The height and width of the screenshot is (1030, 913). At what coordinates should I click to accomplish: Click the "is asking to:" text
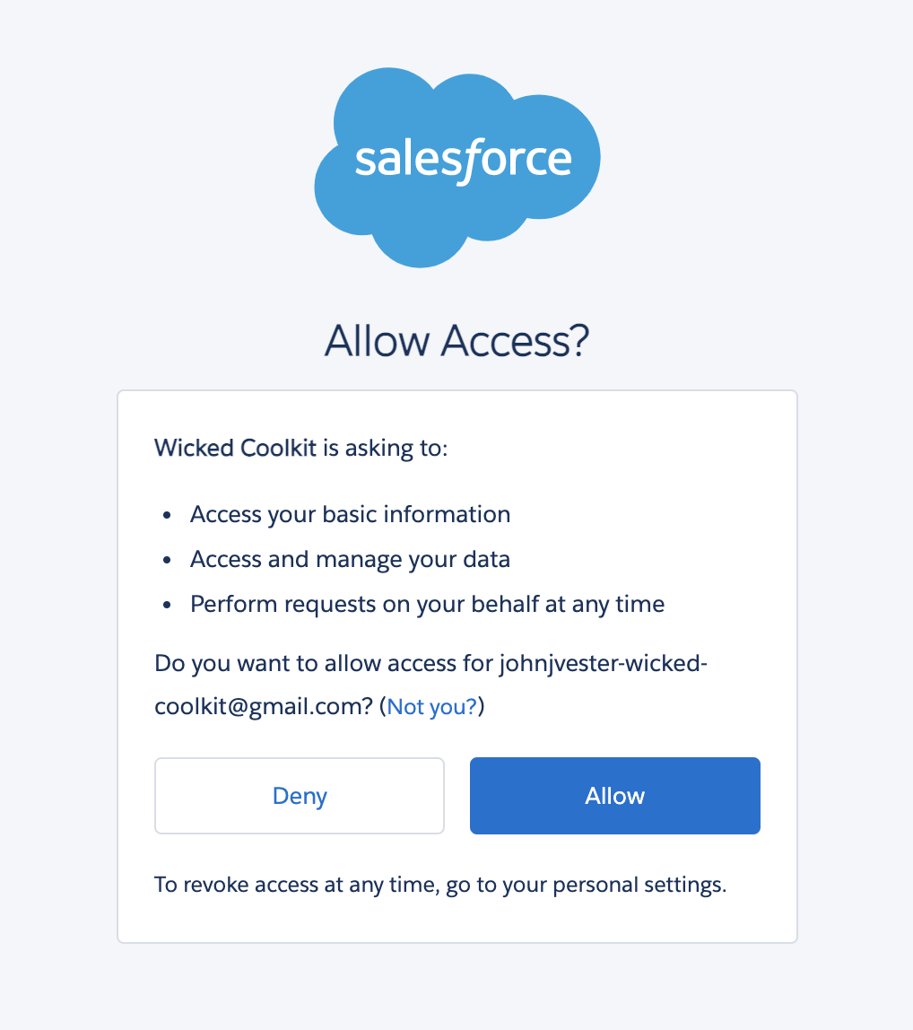click(x=385, y=448)
